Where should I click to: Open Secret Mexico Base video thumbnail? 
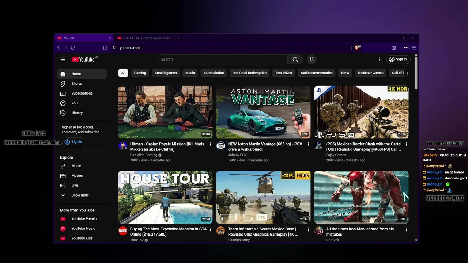(263, 197)
